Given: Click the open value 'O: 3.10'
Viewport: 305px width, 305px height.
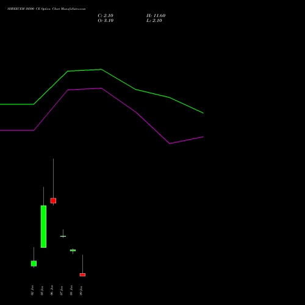Looking at the screenshot, I should coord(106,21).
